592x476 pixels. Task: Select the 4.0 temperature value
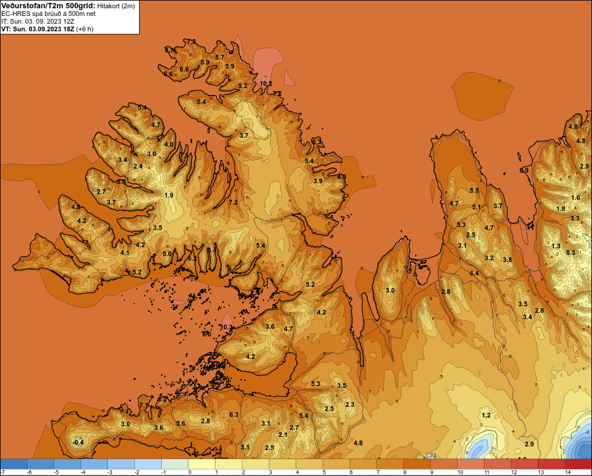pos(169,144)
